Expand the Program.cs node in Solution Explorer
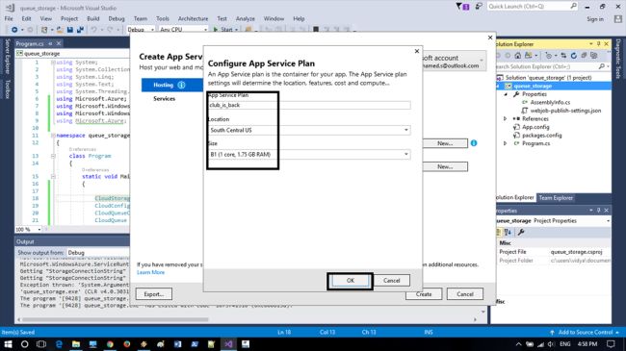626x351 pixels. [506, 143]
